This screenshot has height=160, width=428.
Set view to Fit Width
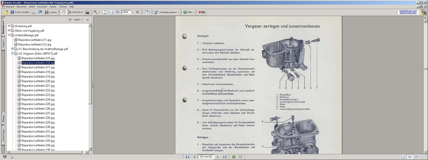[x=111, y=12]
